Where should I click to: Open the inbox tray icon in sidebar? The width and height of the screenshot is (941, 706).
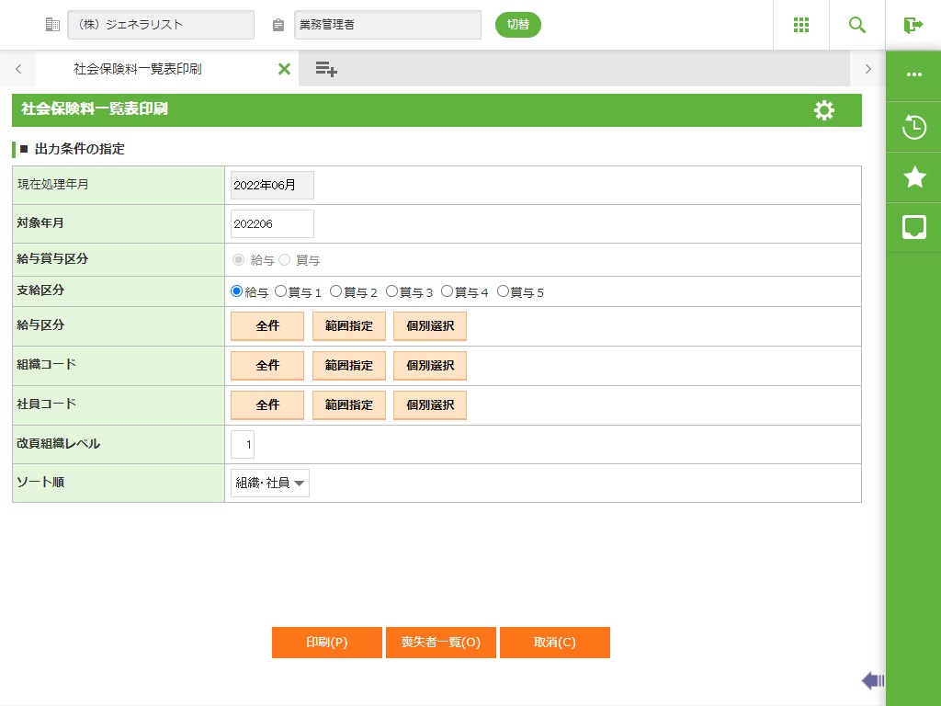[913, 227]
